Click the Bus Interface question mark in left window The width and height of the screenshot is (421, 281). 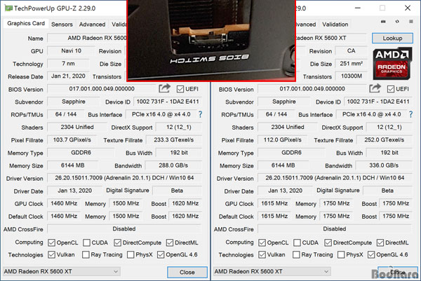coord(200,114)
